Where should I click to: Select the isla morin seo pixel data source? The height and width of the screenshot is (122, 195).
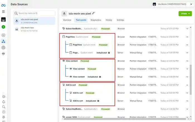click(34, 21)
